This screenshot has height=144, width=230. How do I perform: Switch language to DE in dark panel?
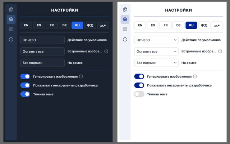click(x=65, y=25)
